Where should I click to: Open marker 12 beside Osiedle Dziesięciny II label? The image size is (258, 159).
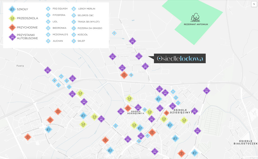pos(145,110)
